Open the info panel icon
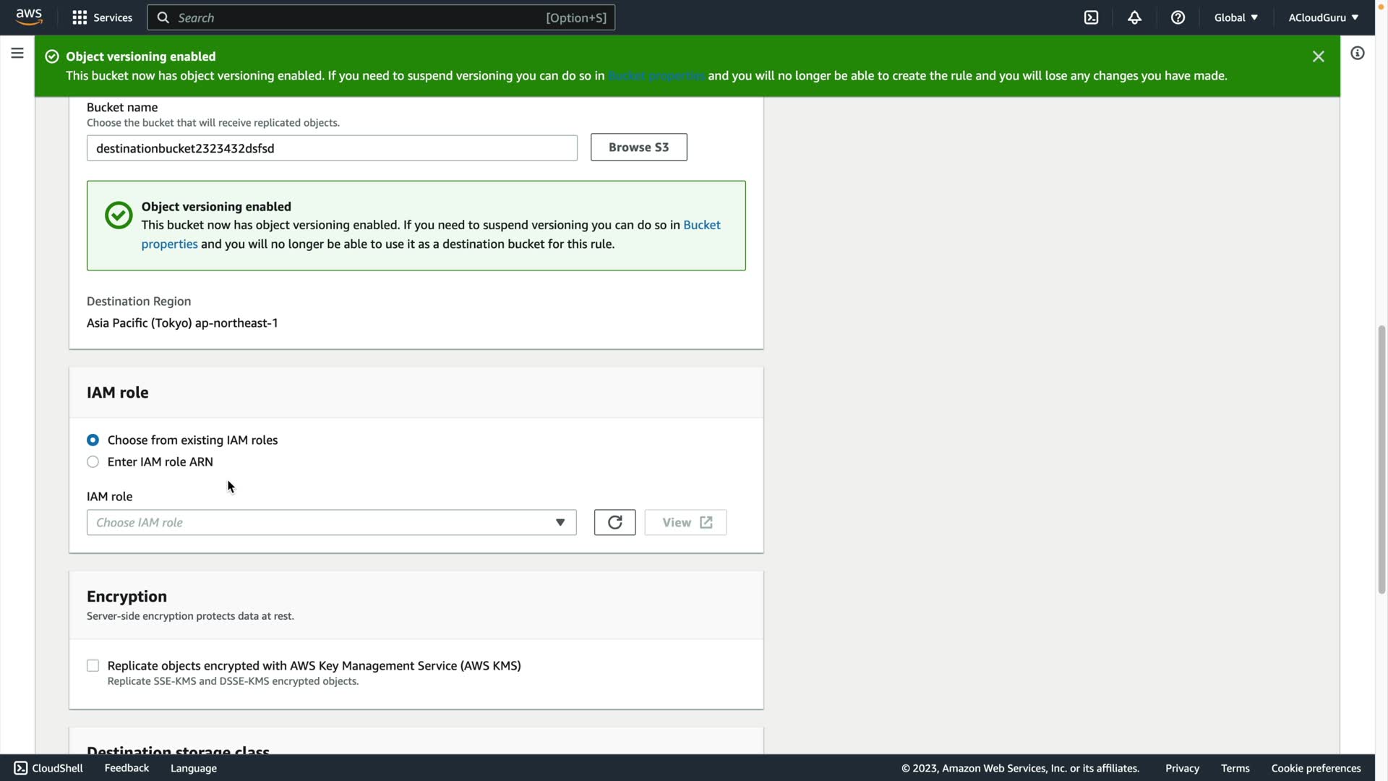1388x781 pixels. click(1357, 54)
